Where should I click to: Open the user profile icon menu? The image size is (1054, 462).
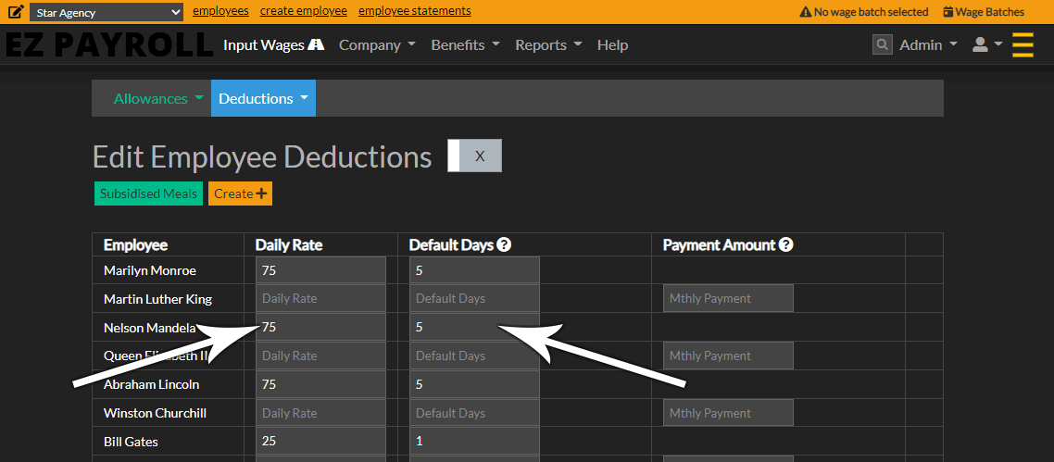[987, 45]
